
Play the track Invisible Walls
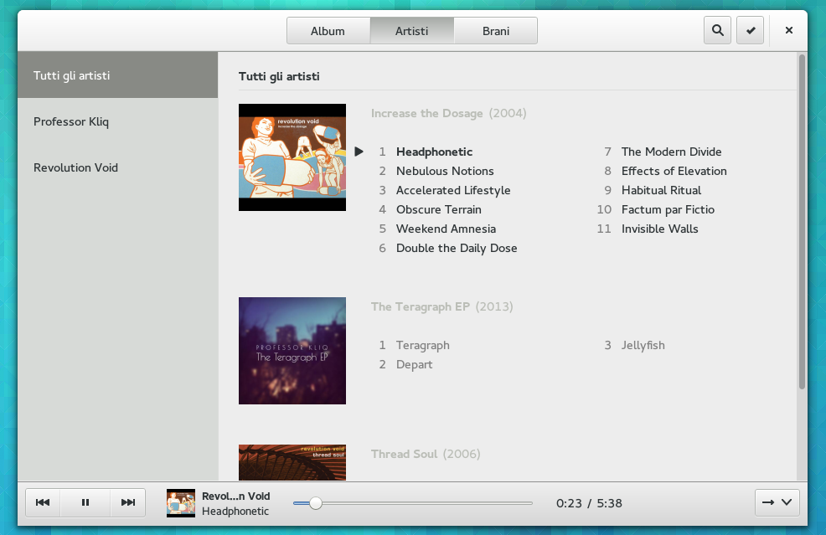[x=659, y=229]
